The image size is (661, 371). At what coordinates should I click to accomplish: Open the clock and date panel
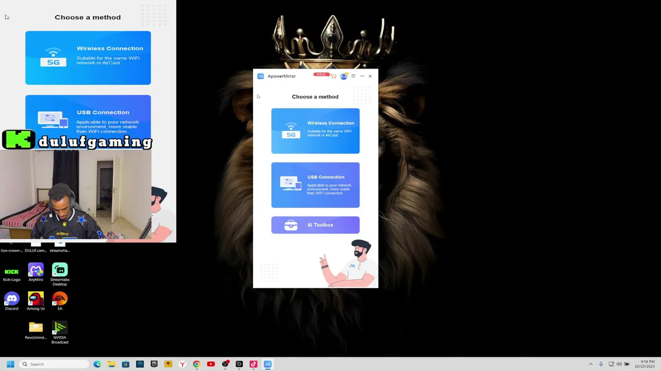[648, 364]
